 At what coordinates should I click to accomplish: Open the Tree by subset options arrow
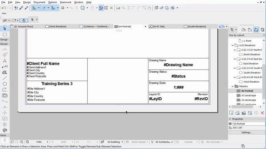264,35
